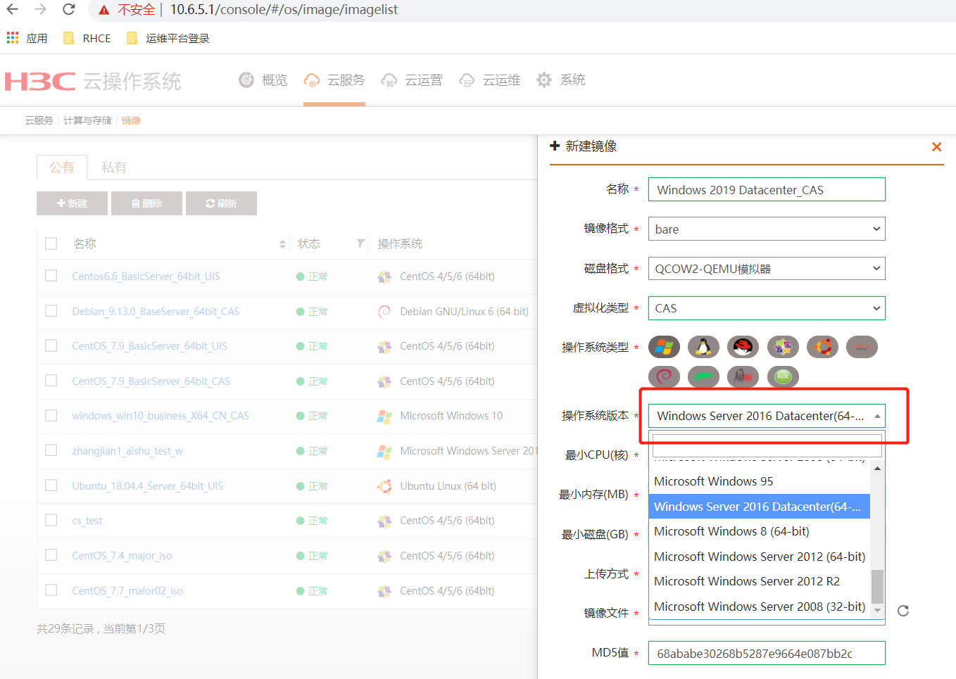This screenshot has height=679, width=956.
Task: Go forward using the browser forward arrow
Action: 41,9
